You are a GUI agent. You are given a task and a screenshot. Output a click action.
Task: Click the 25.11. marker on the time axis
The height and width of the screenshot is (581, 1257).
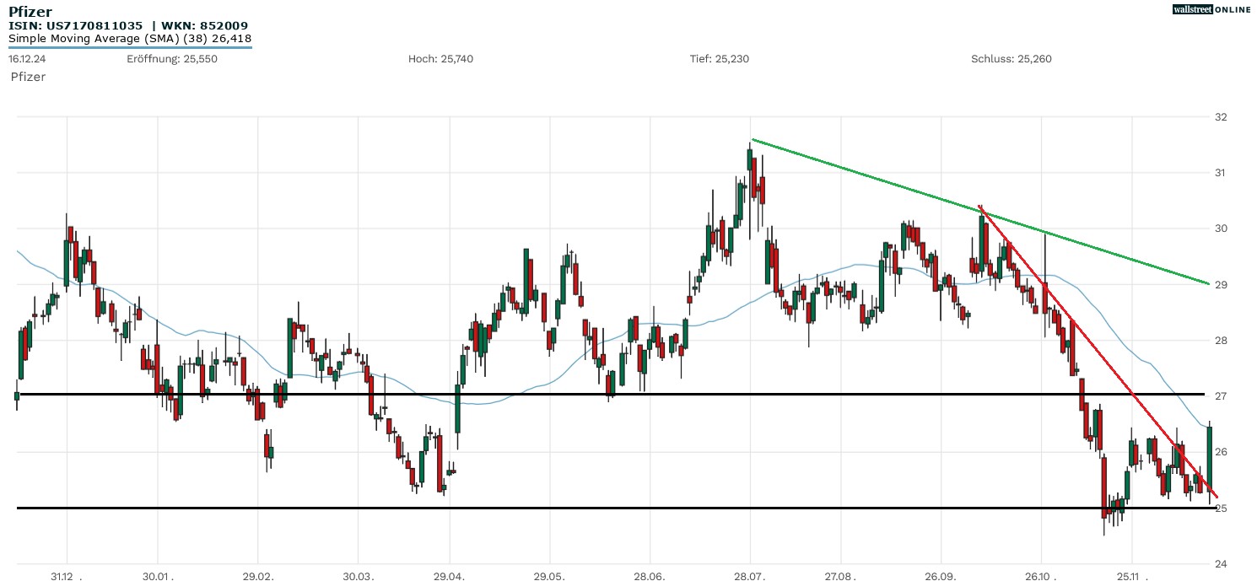pyautogui.click(x=1130, y=576)
